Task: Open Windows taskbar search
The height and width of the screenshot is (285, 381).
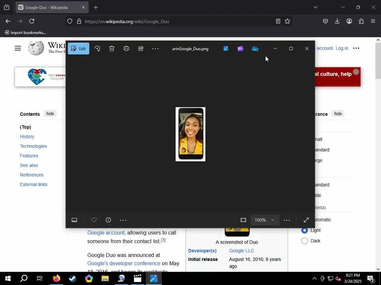Action: coord(24,278)
